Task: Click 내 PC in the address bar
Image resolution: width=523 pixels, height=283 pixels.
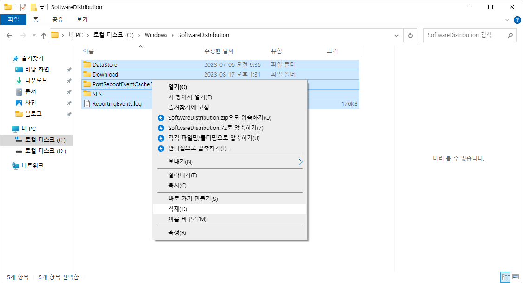Action: tap(75, 35)
